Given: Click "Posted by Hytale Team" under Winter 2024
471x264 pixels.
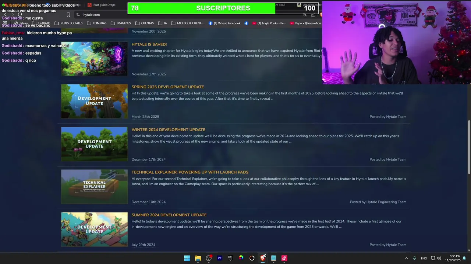Looking at the screenshot, I should click(388, 159).
